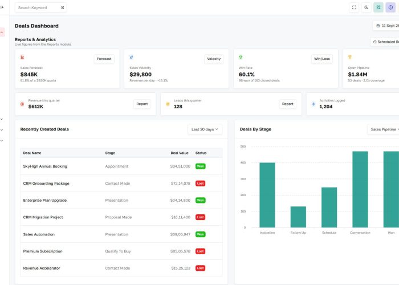
Task: Expand the third gray sidebar chevron
Action: (x=2, y=140)
